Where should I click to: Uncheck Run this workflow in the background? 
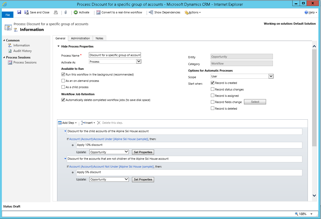coord(63,74)
